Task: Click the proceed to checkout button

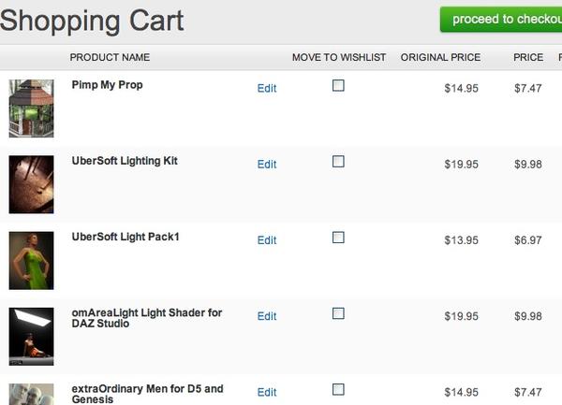Action: 502,20
